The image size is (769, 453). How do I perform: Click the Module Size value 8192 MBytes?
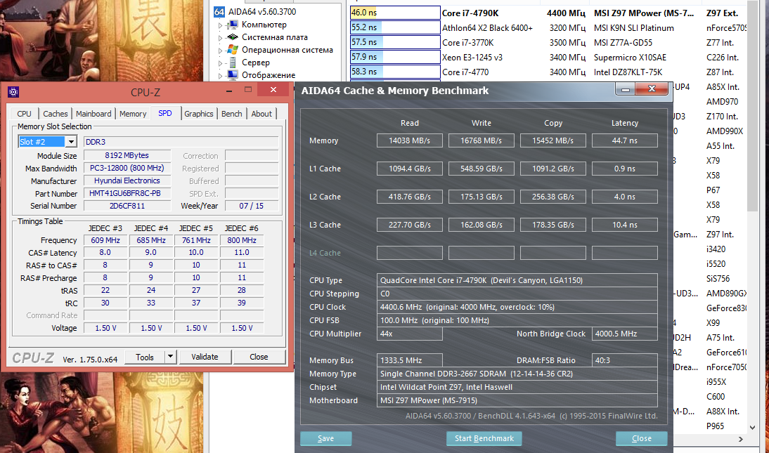tap(127, 155)
